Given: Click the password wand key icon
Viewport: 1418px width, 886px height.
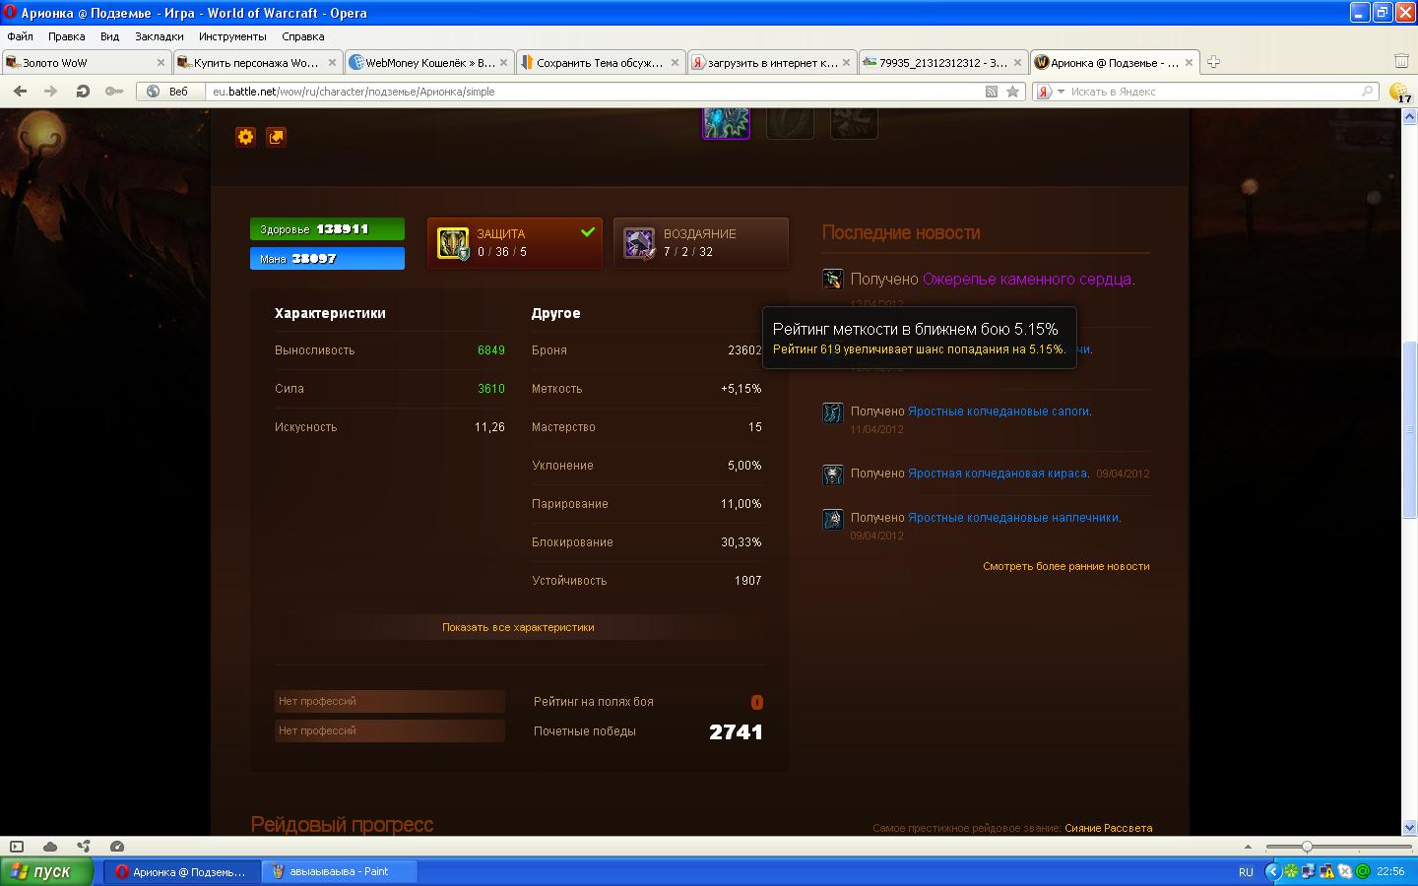Looking at the screenshot, I should coord(115,91).
